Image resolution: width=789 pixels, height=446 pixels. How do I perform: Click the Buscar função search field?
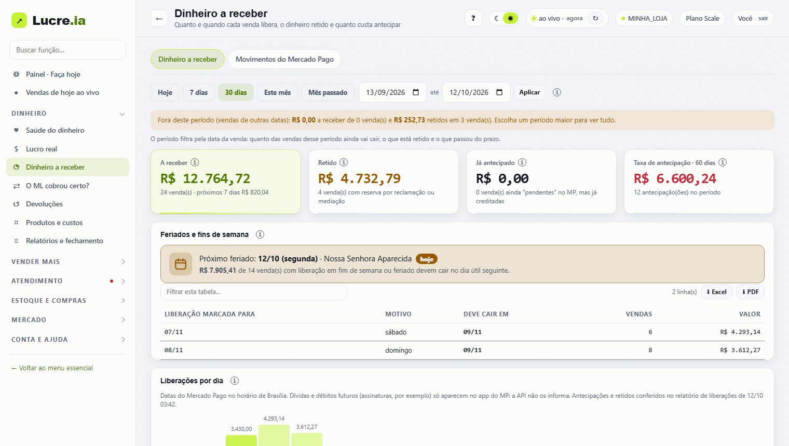coord(67,50)
